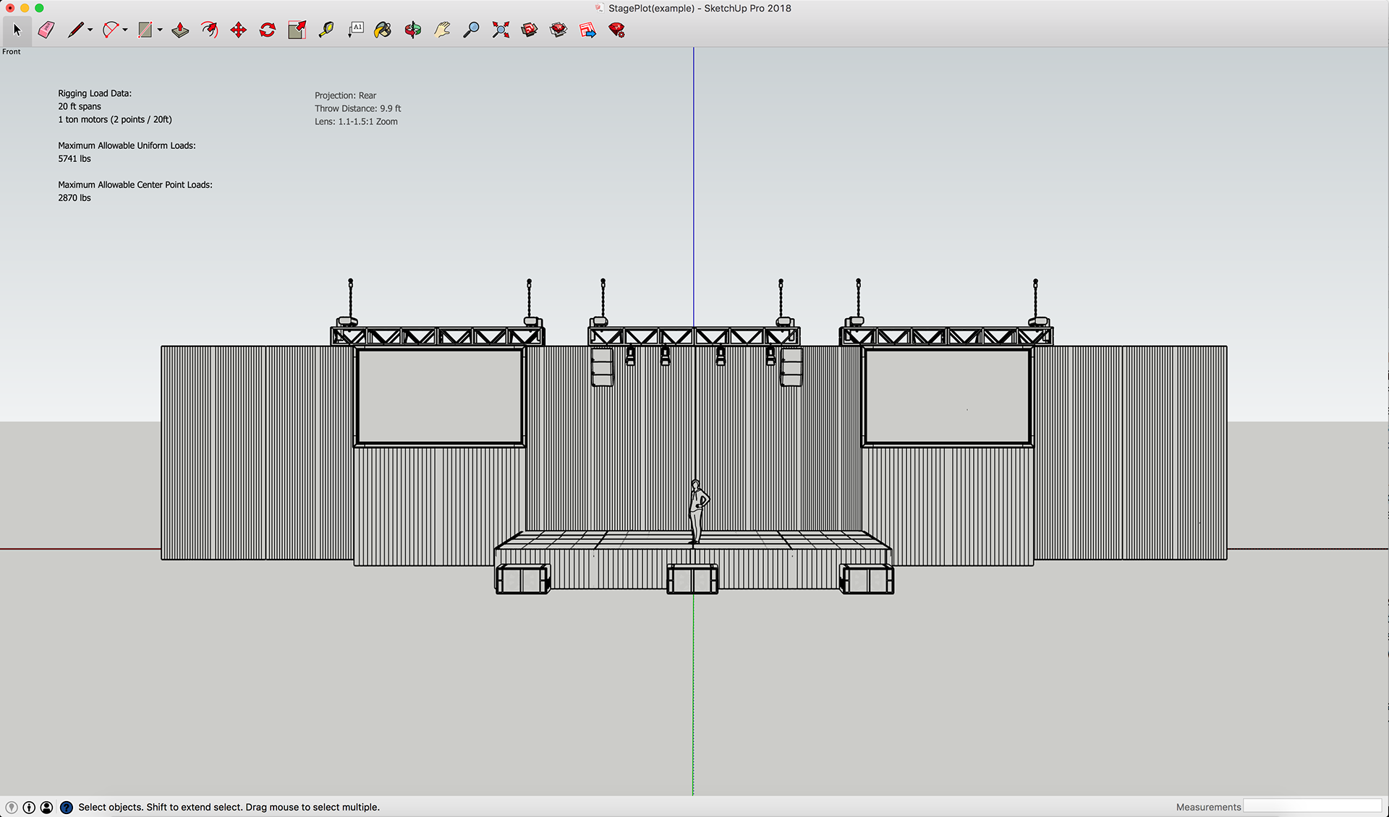
Task: Expand the Line tool dropdown arrow
Action: pos(90,30)
